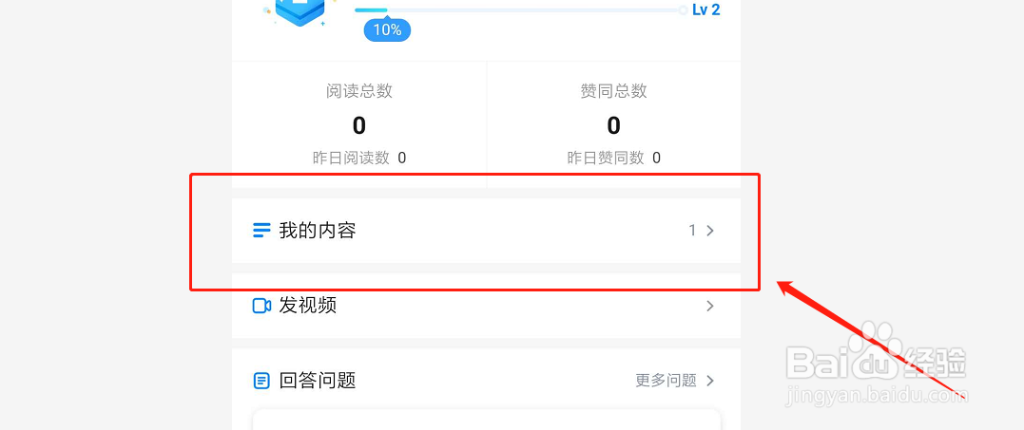Click the level progress bar end marker
The image size is (1024, 430).
coord(683,9)
